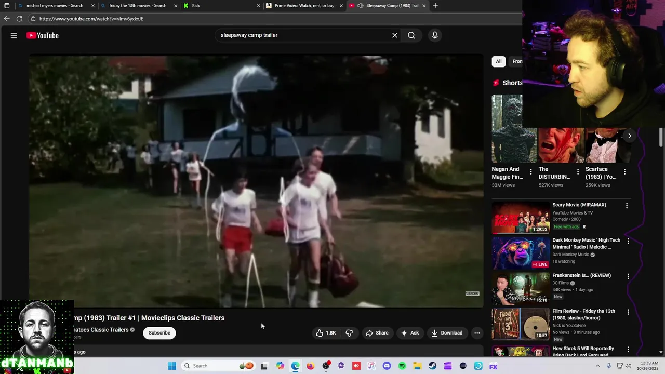Open the Windows Start menu

click(x=172, y=366)
